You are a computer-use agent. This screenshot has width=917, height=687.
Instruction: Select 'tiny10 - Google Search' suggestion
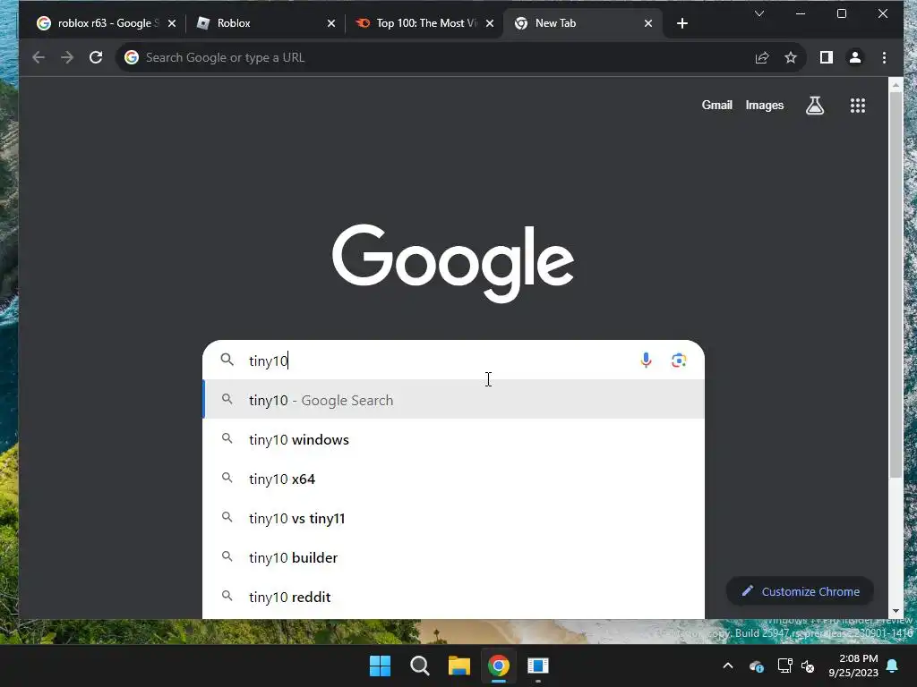(454, 400)
